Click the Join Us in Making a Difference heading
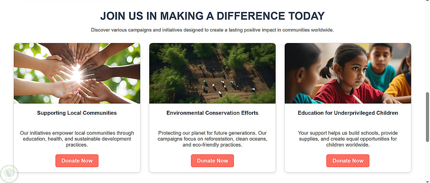 [212, 16]
